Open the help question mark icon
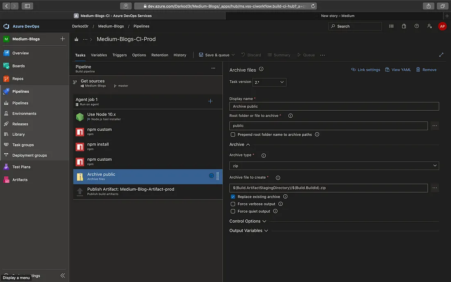 (x=417, y=26)
